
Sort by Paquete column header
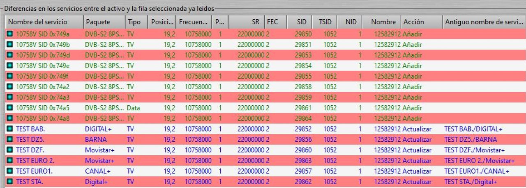[x=104, y=22]
